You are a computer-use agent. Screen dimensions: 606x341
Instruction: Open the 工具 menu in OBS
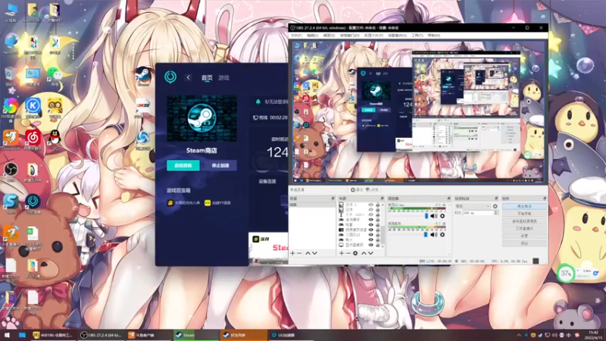(417, 35)
